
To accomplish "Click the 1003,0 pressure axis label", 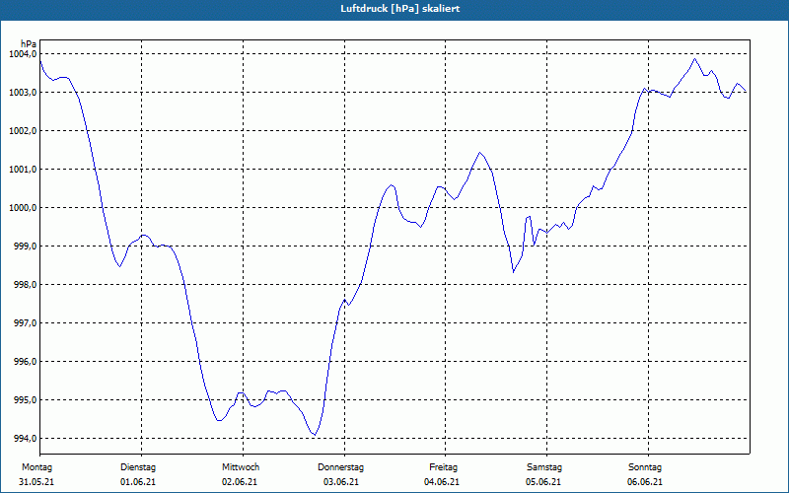I will (24, 93).
